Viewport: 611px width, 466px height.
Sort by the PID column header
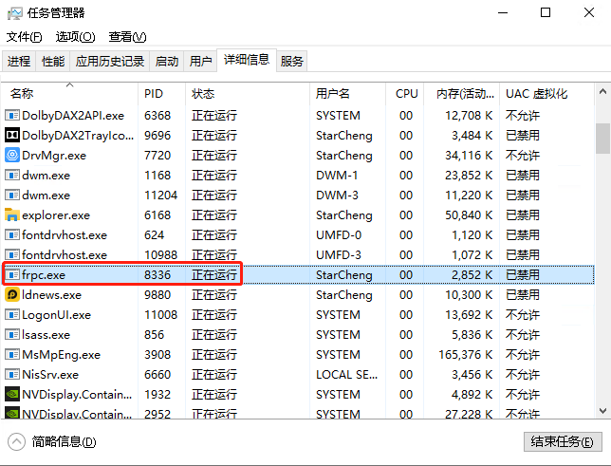(161, 94)
